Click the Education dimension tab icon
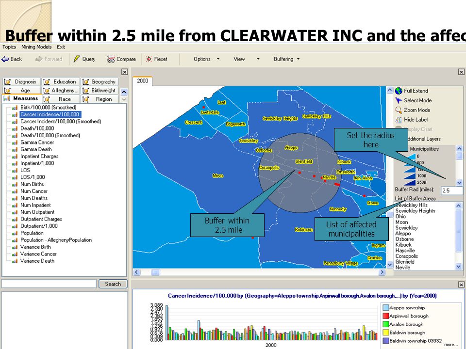Viewport: 466px width, 349px height. tap(47, 81)
